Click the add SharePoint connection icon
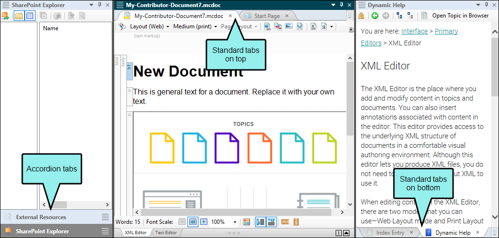Image resolution: width=499 pixels, height=238 pixels. 5,16
